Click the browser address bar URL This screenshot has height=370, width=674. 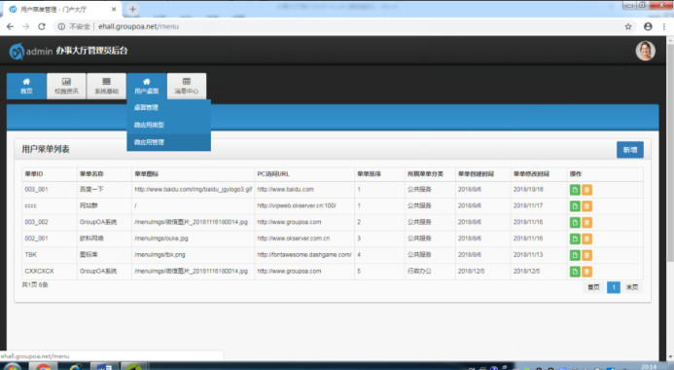(138, 26)
